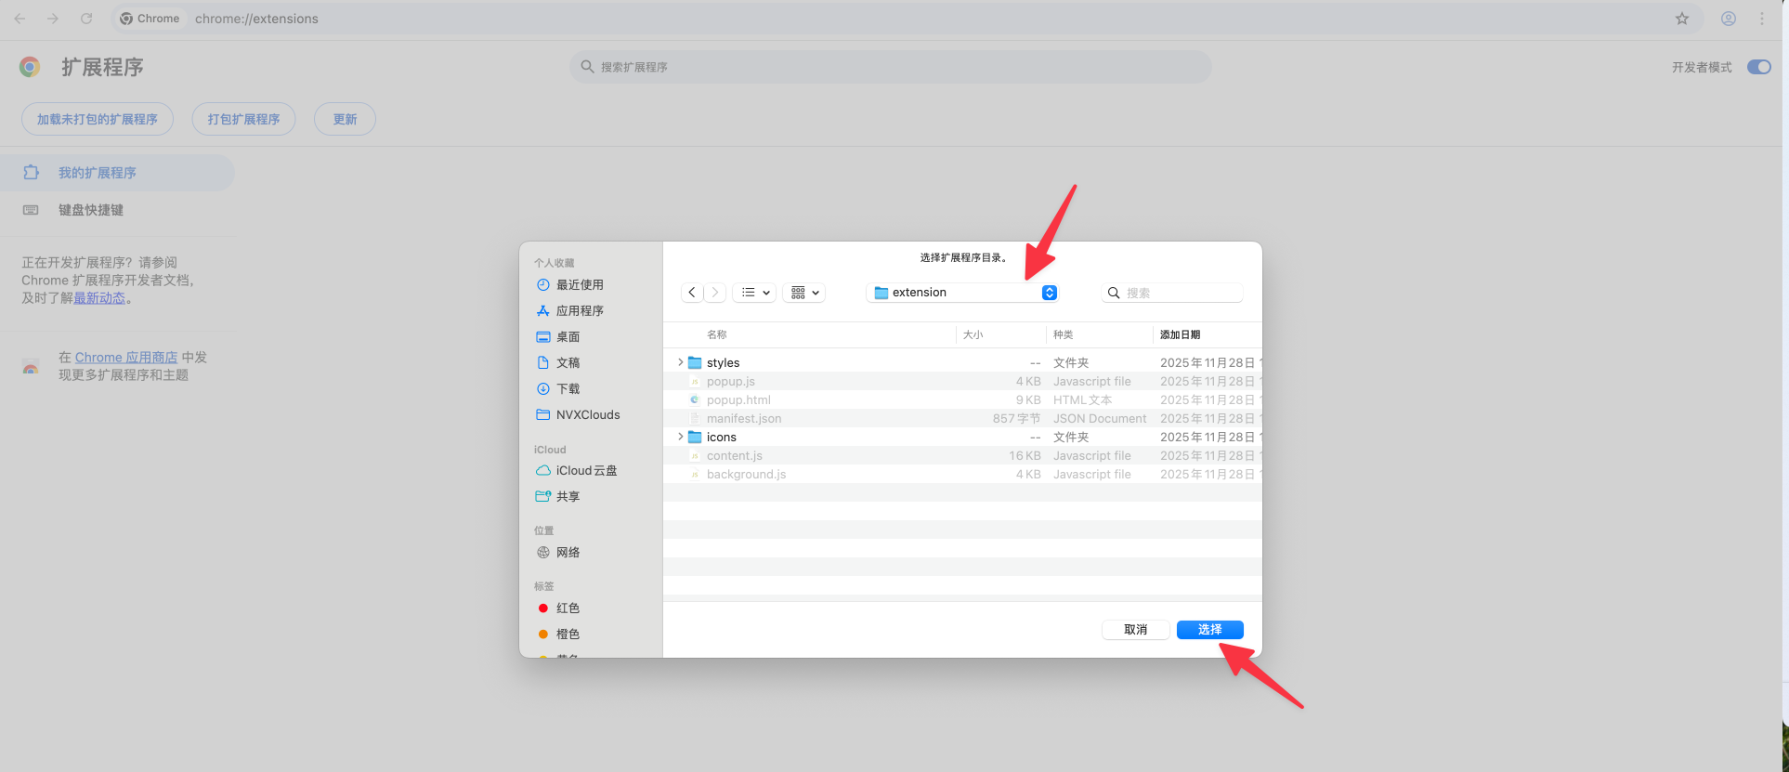The width and height of the screenshot is (1789, 772).
Task: Click the file dialog search field
Action: (x=1180, y=293)
